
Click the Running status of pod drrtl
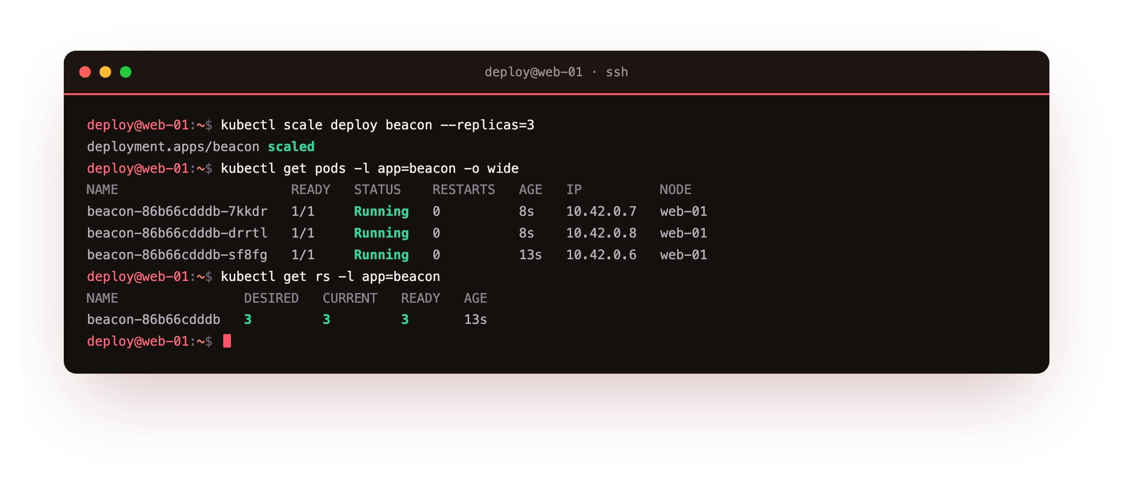point(381,233)
